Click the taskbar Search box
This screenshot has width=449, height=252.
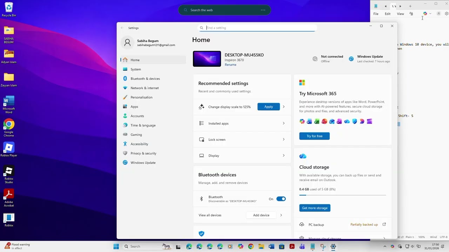pyautogui.click(x=147, y=246)
